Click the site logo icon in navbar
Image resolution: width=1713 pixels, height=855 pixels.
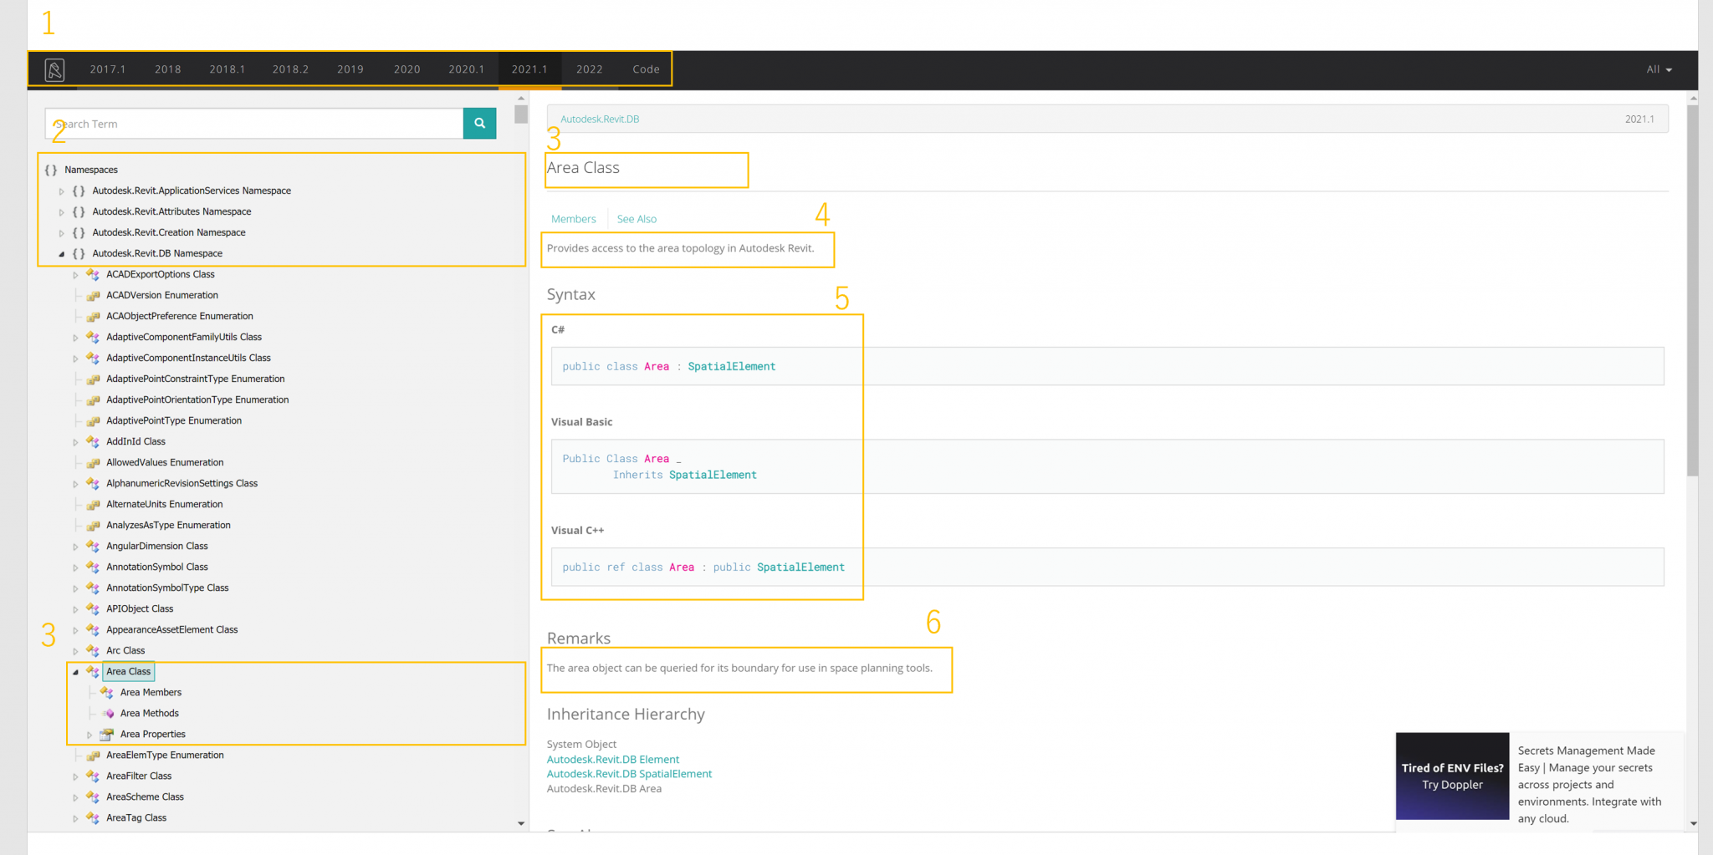click(x=54, y=70)
